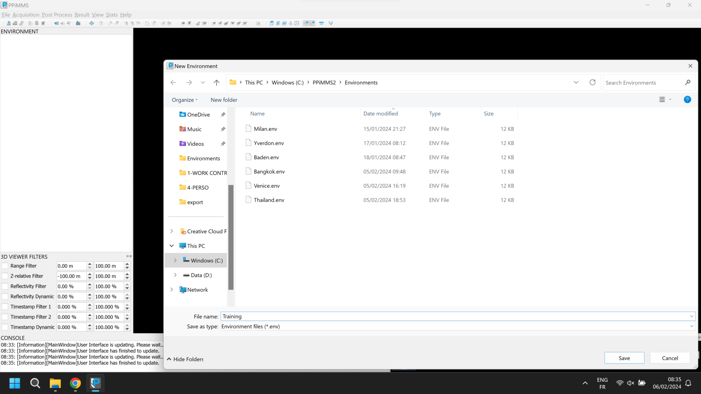Enable the Range Filter checkbox

pos(5,266)
